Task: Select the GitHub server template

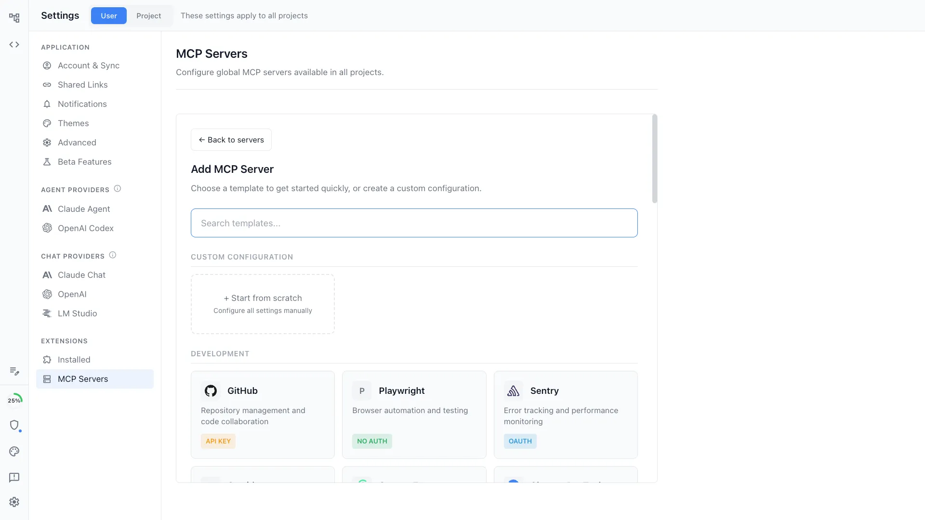Action: pos(263,414)
